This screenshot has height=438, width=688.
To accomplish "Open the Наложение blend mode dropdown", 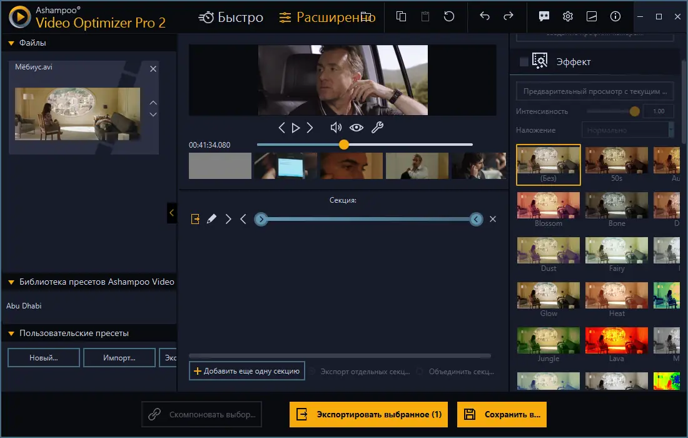I will pos(627,130).
